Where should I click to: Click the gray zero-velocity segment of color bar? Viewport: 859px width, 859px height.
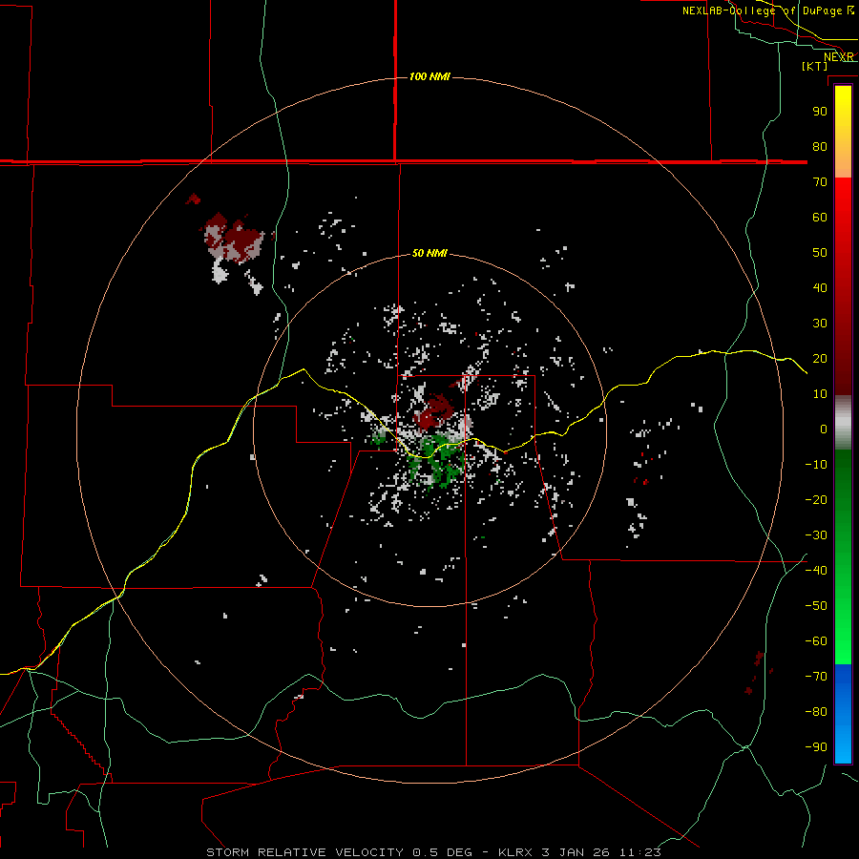[x=843, y=423]
